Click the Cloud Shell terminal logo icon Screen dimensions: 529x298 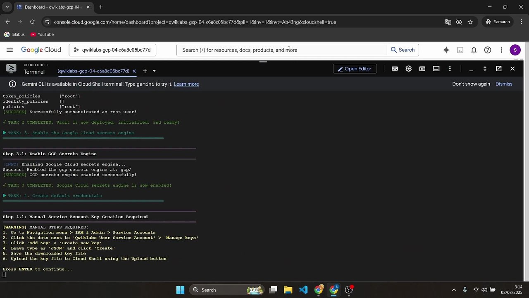11,69
